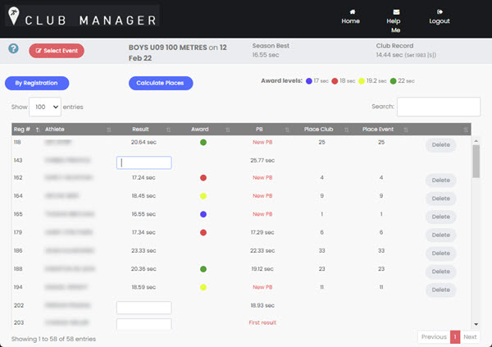
Task: Go to page 1 in pagination
Action: pos(455,337)
